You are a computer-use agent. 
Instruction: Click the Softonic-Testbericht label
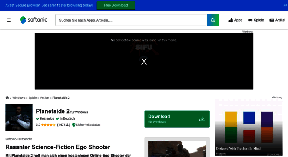(19, 139)
